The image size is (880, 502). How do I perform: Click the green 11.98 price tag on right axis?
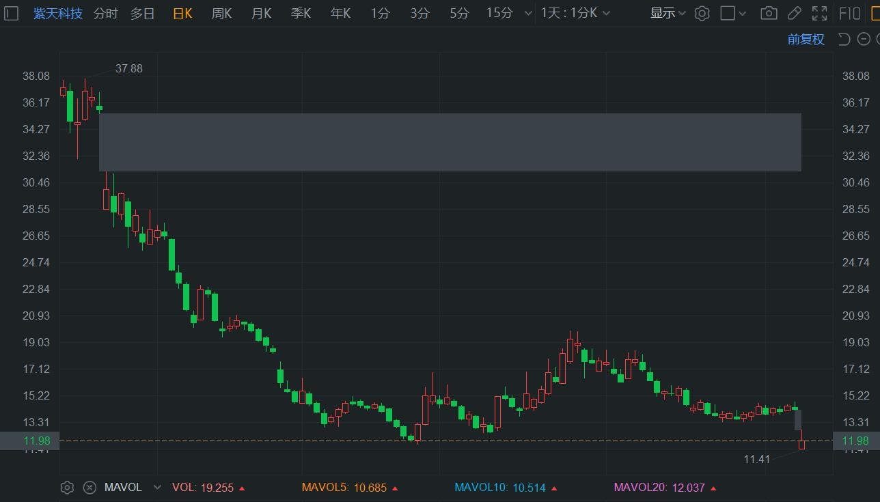coord(856,441)
